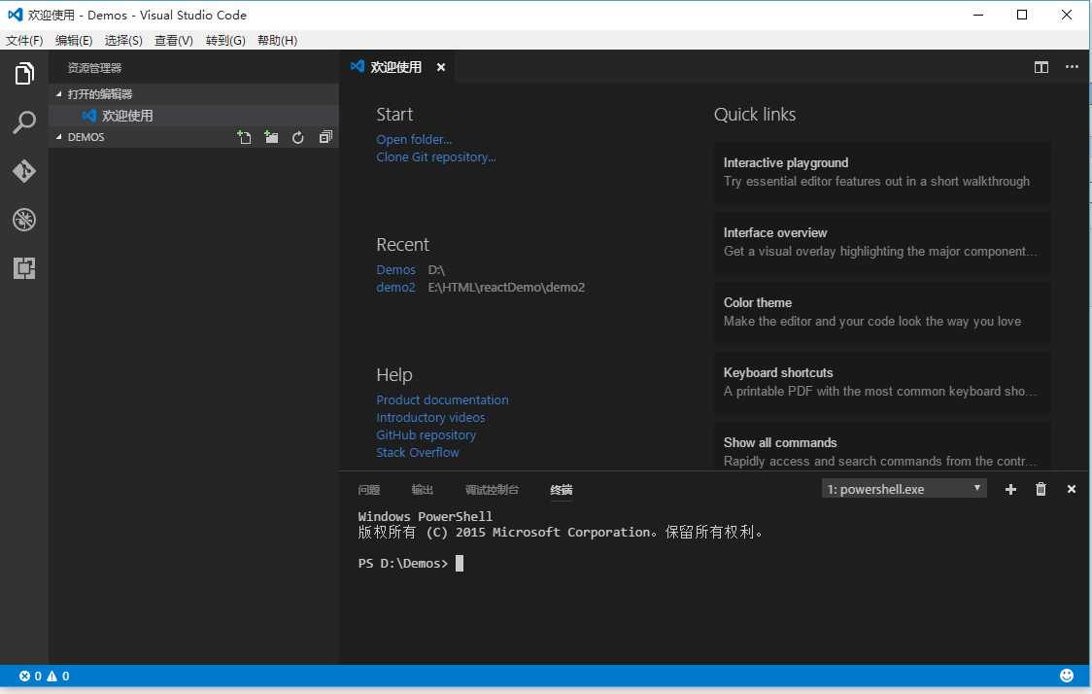Split the editor with the split icon
Screen dimensions: 1092x694
click(1041, 67)
